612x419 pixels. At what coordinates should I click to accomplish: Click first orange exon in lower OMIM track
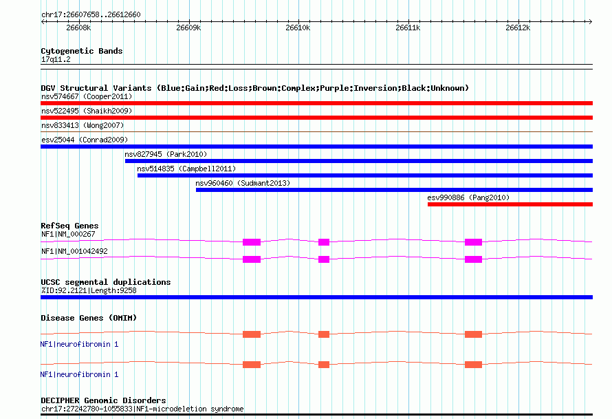pyautogui.click(x=252, y=365)
